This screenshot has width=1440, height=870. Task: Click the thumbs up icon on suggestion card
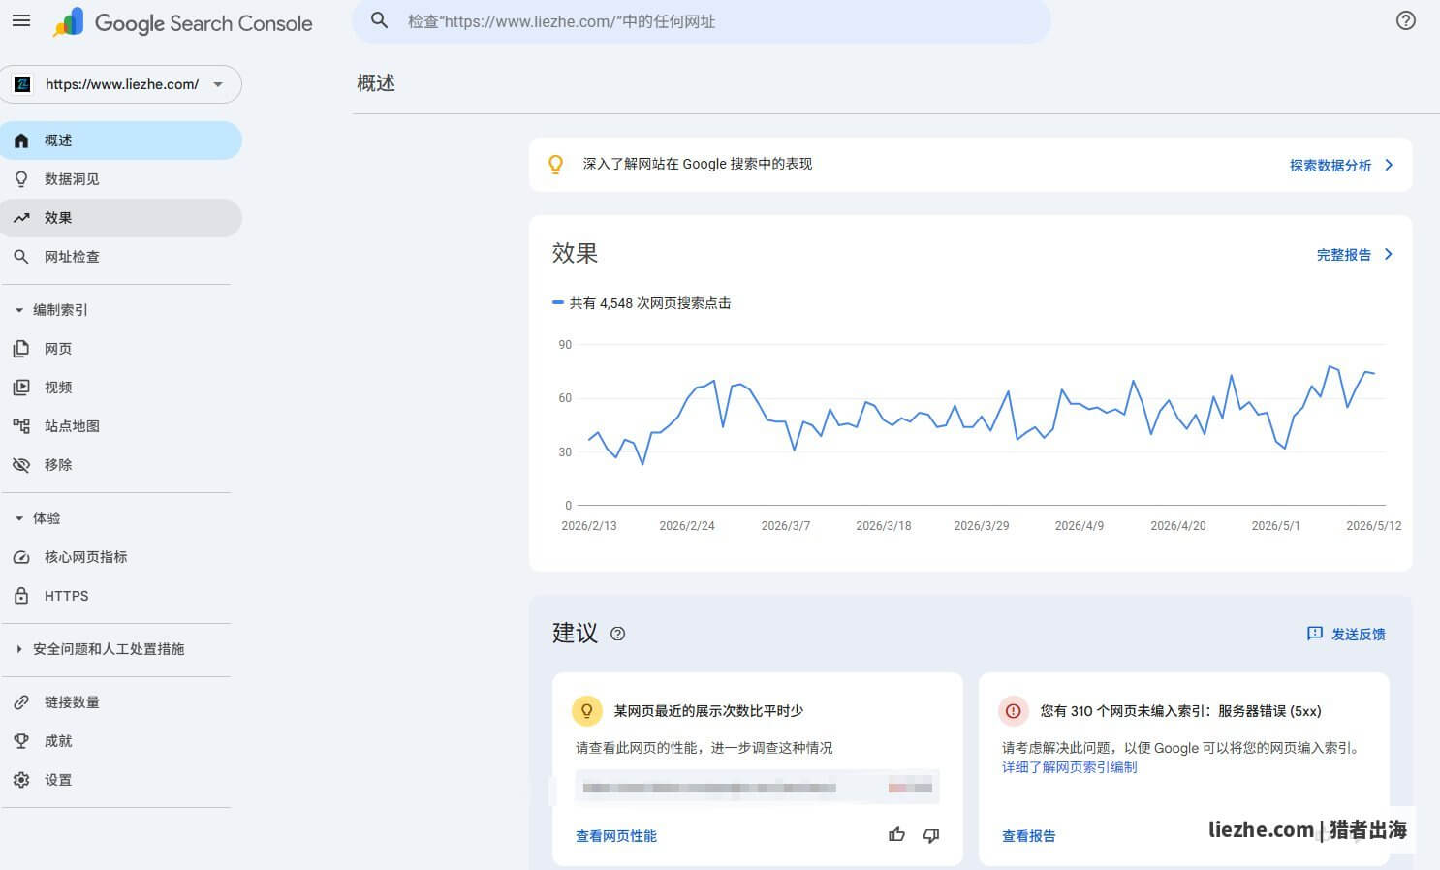pyautogui.click(x=896, y=835)
